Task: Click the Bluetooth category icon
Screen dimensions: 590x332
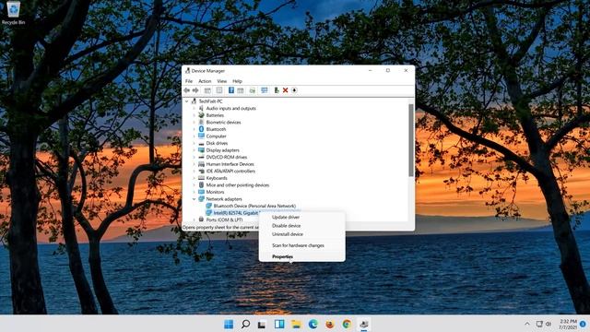Action: pyautogui.click(x=201, y=129)
